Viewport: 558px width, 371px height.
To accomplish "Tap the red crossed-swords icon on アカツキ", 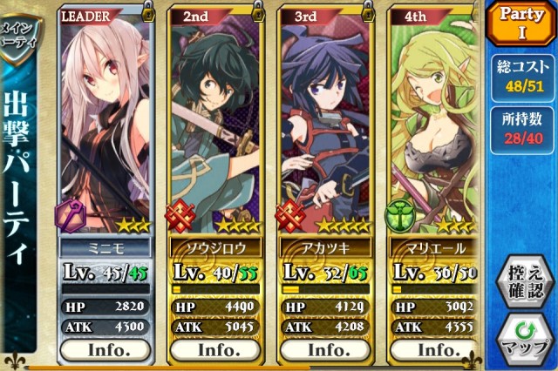I will pyautogui.click(x=289, y=216).
